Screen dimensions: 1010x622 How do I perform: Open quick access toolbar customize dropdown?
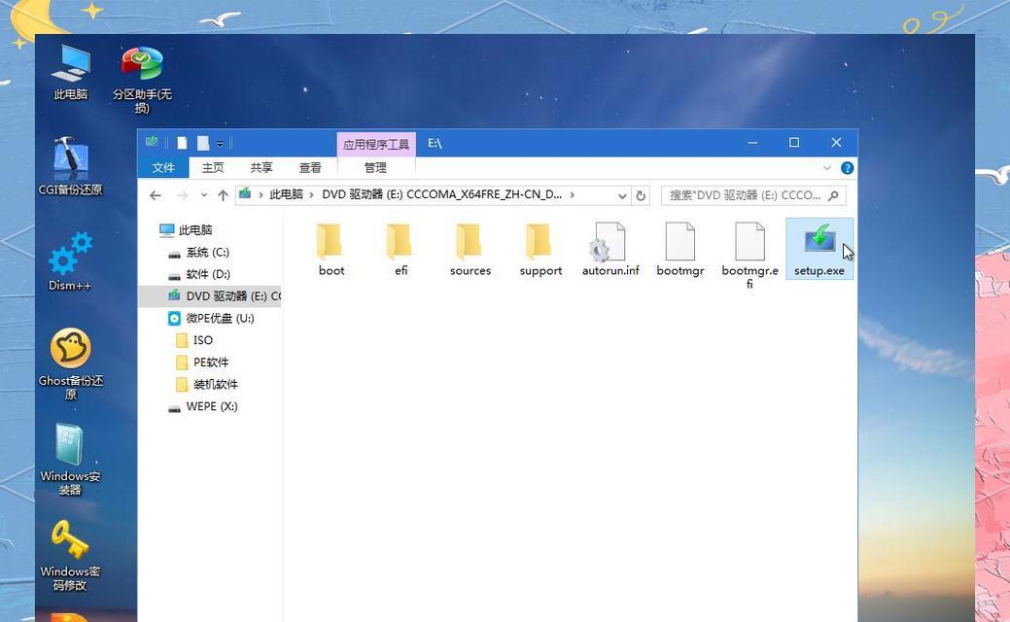pos(220,144)
